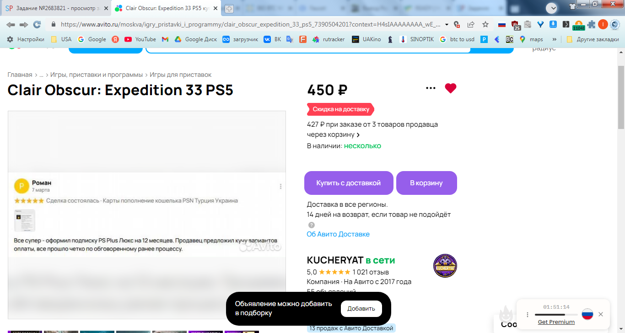View the seller's 1 021 отзыв reviews
This screenshot has width=625, height=333.
(371, 272)
